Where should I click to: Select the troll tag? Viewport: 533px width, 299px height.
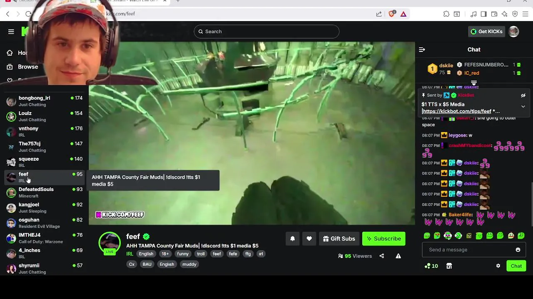(x=201, y=254)
